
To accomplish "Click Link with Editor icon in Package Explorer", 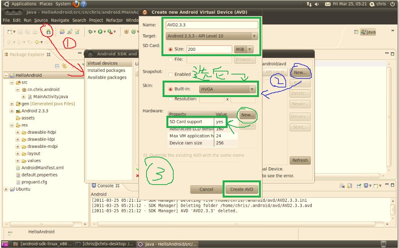I will click(64, 66).
